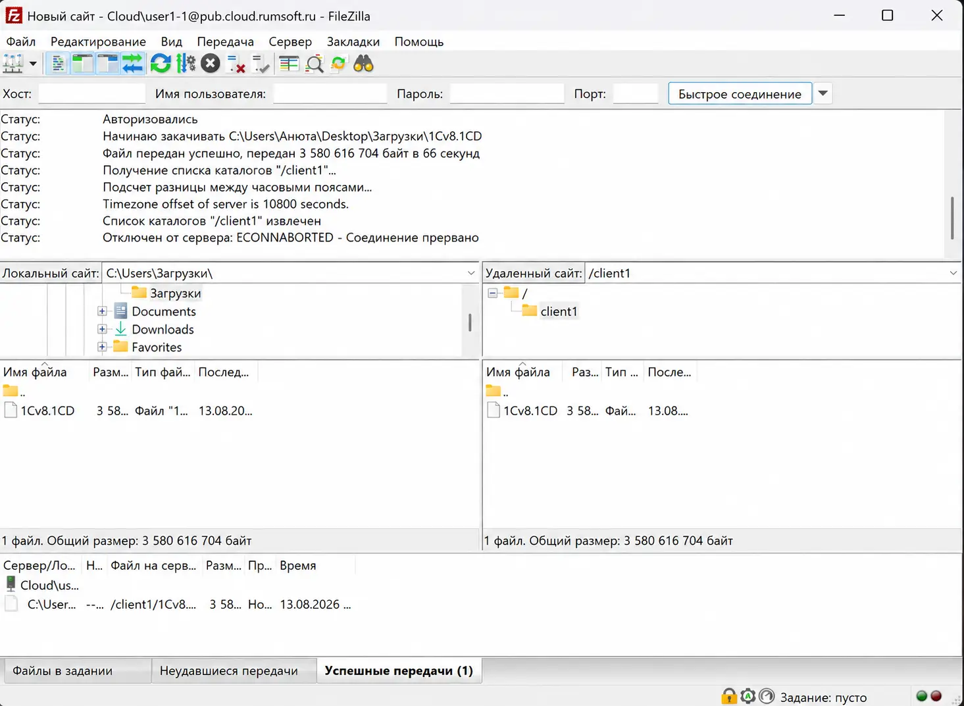The height and width of the screenshot is (706, 964).
Task: Cancel the current operation
Action: pos(211,64)
